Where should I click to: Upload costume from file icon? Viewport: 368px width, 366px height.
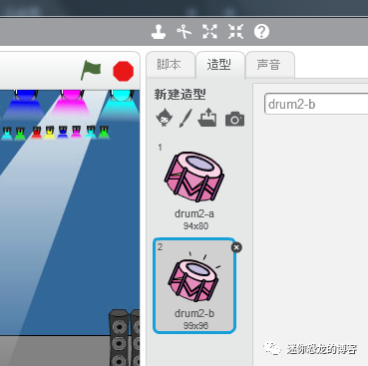[207, 118]
